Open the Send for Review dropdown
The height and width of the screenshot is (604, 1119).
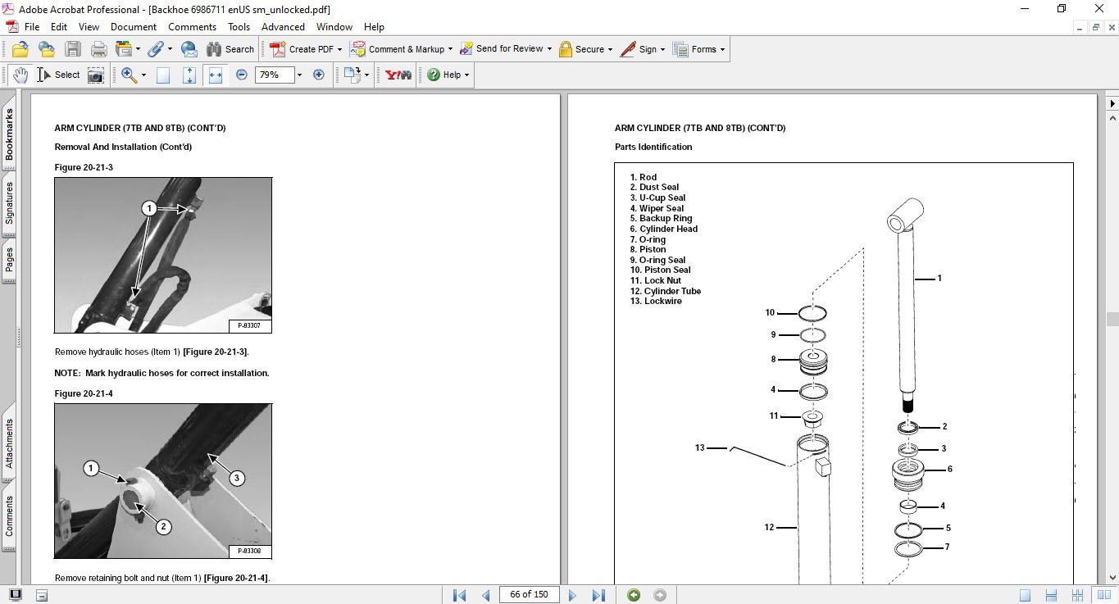[549, 49]
